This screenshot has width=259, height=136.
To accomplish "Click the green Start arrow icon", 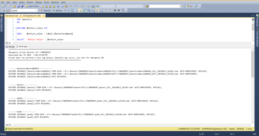I will pos(98,6).
